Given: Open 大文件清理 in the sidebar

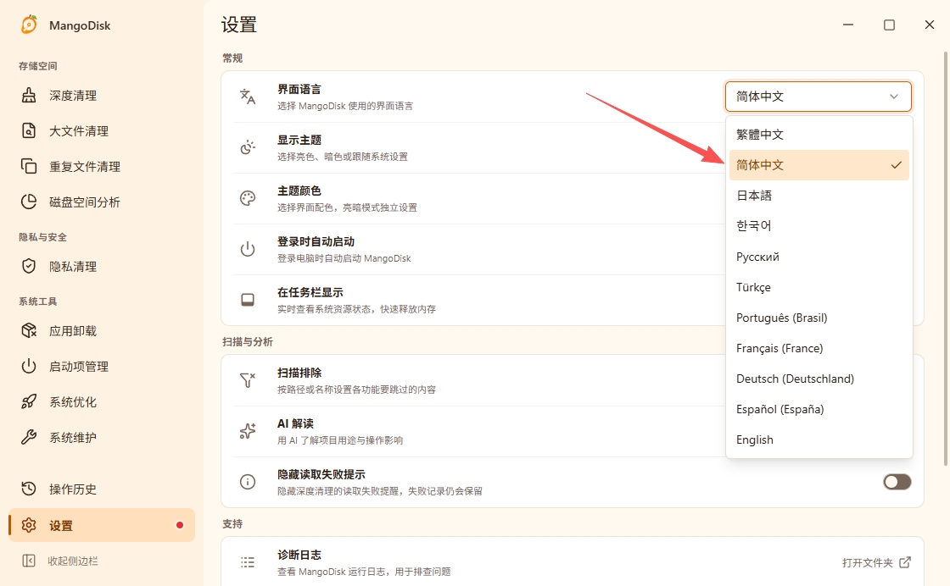Looking at the screenshot, I should (102, 131).
